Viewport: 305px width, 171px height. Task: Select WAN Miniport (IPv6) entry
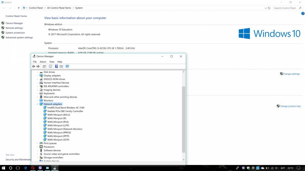[x=58, y=122]
